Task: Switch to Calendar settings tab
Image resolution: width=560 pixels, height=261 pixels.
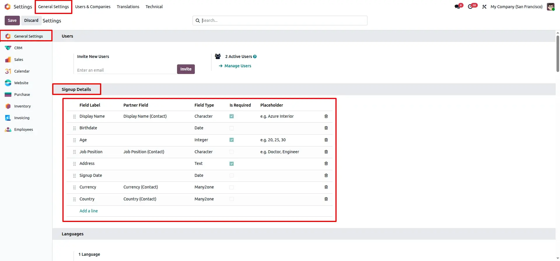Action: click(x=26, y=71)
